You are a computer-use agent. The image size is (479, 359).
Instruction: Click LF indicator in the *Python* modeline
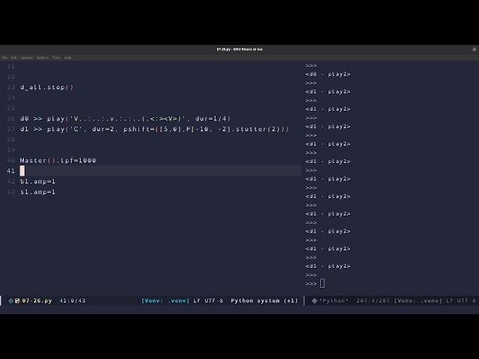pos(450,301)
